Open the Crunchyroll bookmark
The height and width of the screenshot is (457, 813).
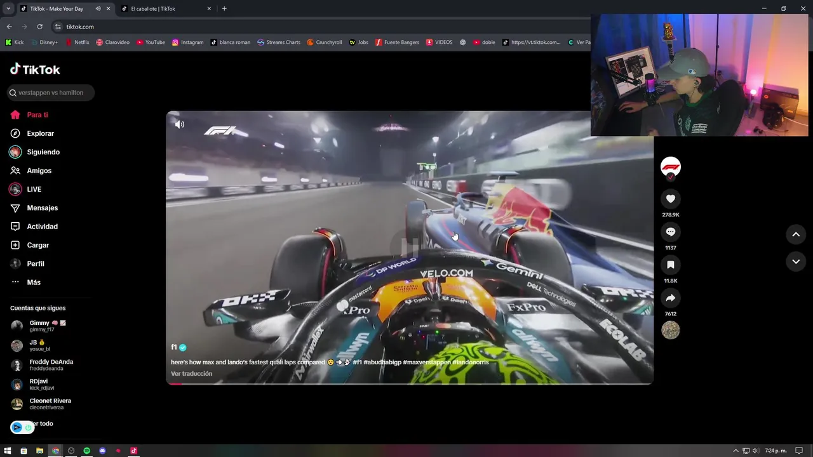pyautogui.click(x=324, y=43)
